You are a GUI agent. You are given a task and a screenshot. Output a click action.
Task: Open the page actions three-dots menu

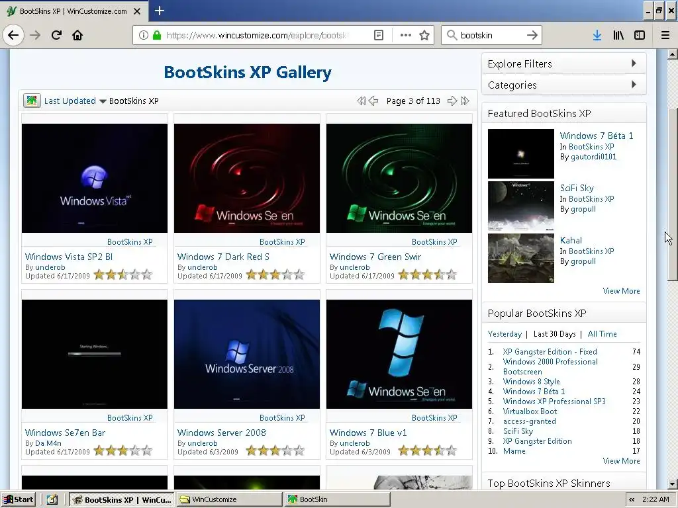[x=406, y=35]
